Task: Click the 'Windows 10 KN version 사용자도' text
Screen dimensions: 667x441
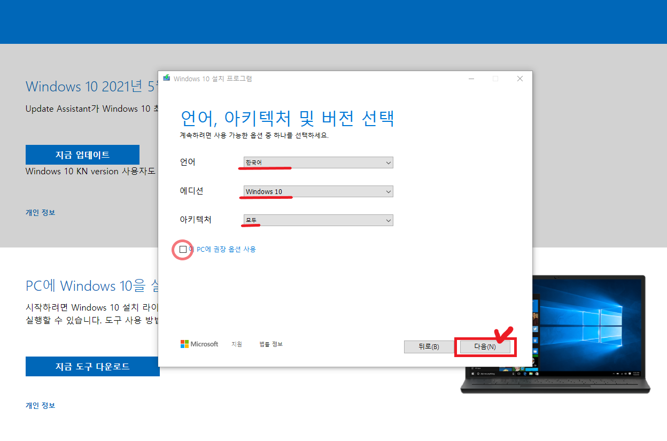Action: tap(90, 171)
